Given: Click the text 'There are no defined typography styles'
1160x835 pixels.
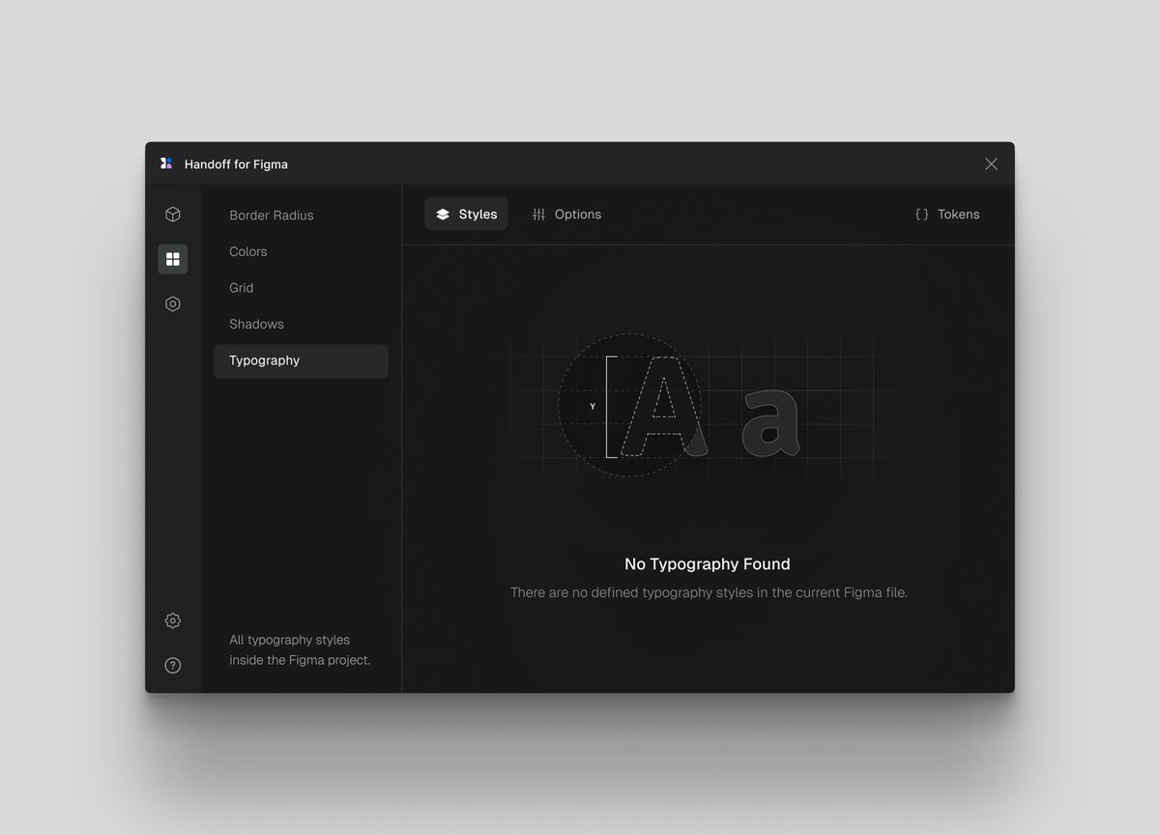Looking at the screenshot, I should pos(631,592).
